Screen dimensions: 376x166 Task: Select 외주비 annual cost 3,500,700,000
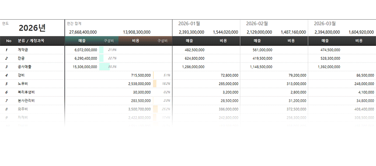pos(139,109)
